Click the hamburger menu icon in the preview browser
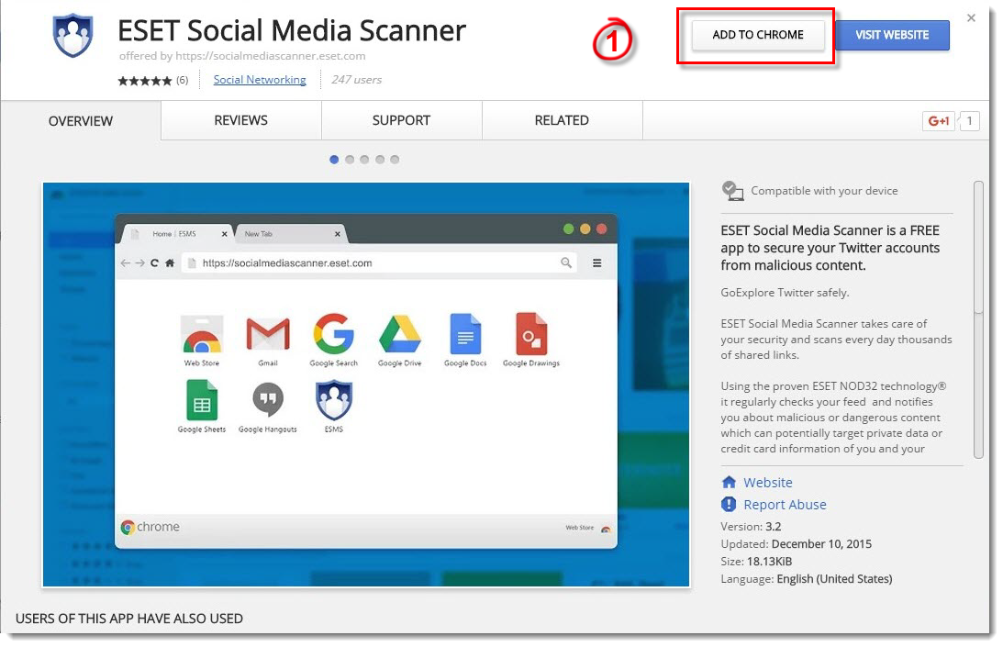Viewport: 1003px width, 647px height. (x=596, y=263)
